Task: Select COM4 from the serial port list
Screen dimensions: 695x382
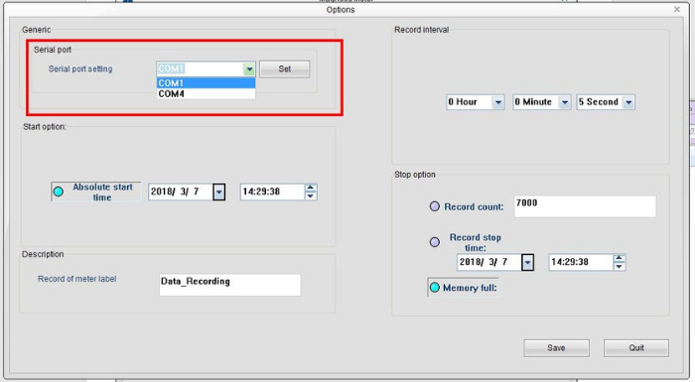Action: tap(207, 94)
